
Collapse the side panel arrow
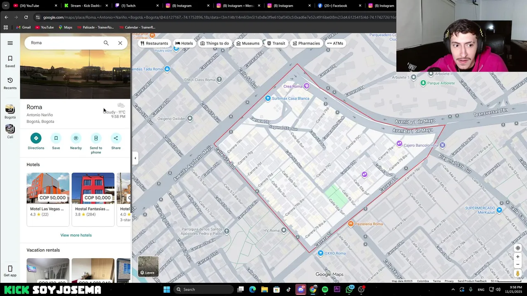tap(135, 158)
